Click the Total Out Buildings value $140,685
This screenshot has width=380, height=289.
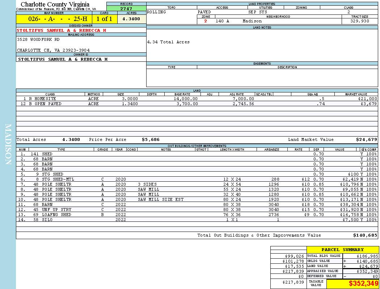coord(365,235)
